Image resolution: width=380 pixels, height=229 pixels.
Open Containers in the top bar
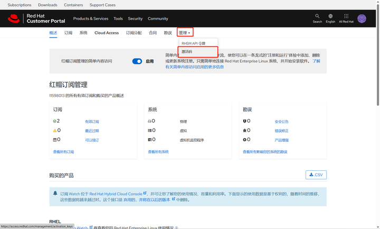73,5
